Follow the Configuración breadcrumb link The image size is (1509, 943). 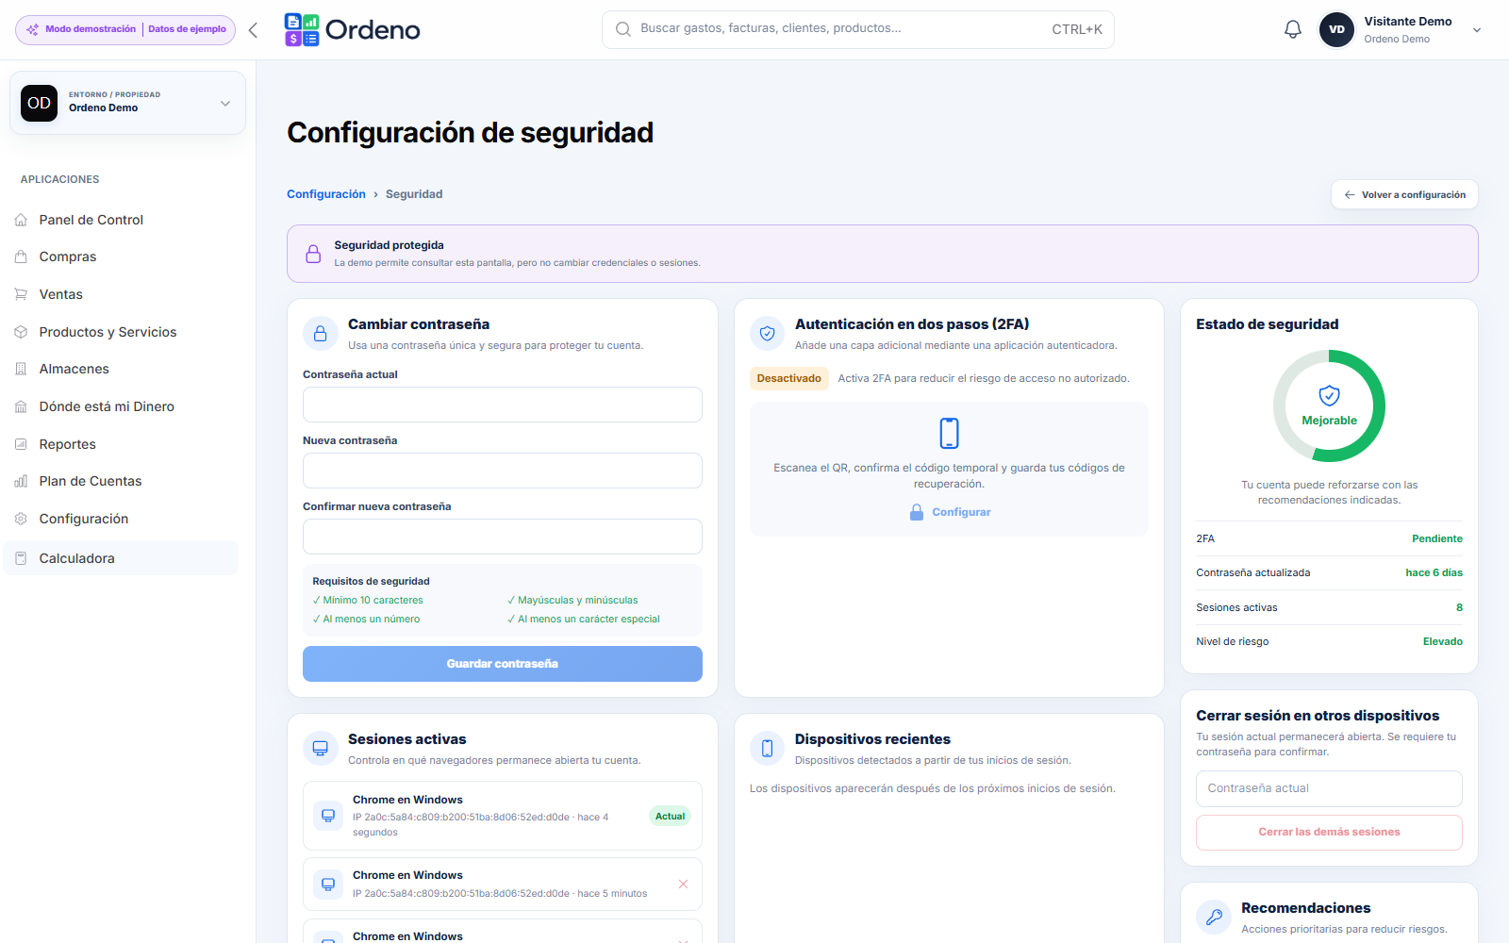click(x=326, y=194)
